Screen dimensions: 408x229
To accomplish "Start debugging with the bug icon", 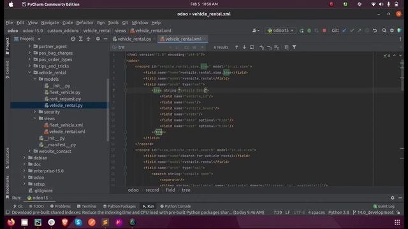I will coord(309,31).
